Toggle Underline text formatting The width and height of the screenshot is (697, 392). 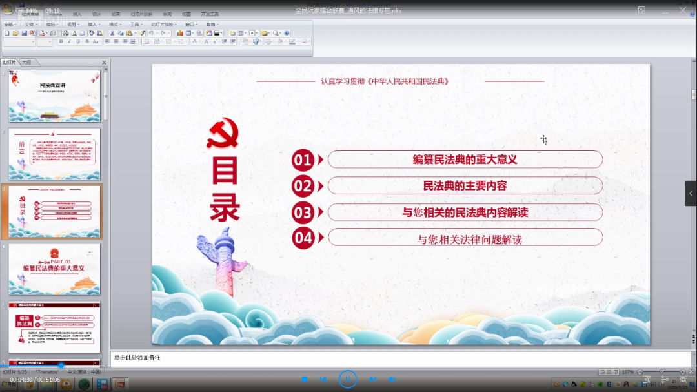click(x=78, y=41)
